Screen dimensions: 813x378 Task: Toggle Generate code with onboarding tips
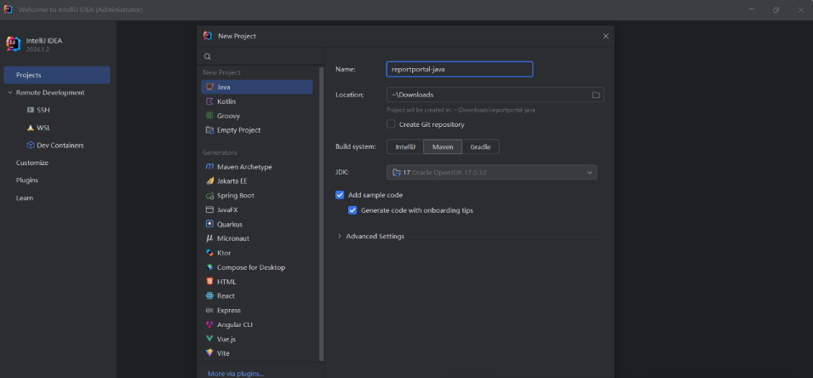click(x=352, y=210)
